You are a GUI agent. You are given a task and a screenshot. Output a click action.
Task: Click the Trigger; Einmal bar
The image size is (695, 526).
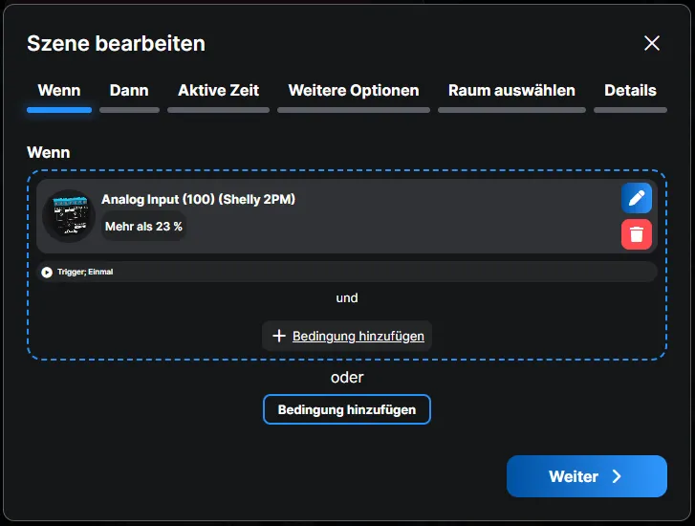coord(346,273)
